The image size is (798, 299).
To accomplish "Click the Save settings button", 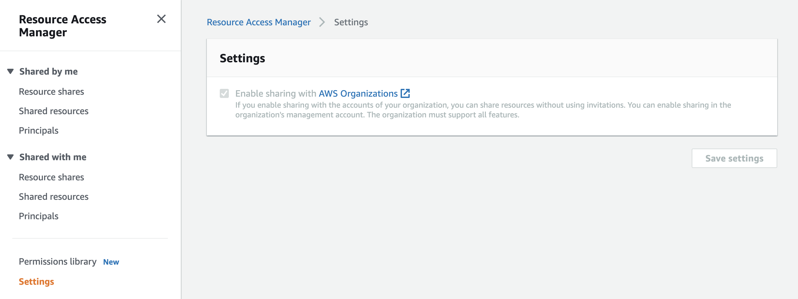I will tap(734, 158).
